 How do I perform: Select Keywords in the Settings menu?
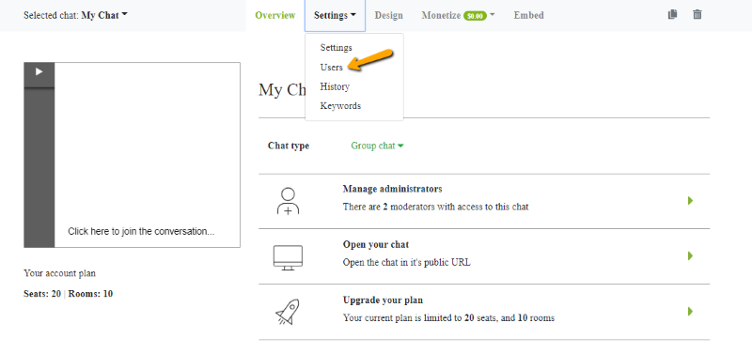(340, 106)
